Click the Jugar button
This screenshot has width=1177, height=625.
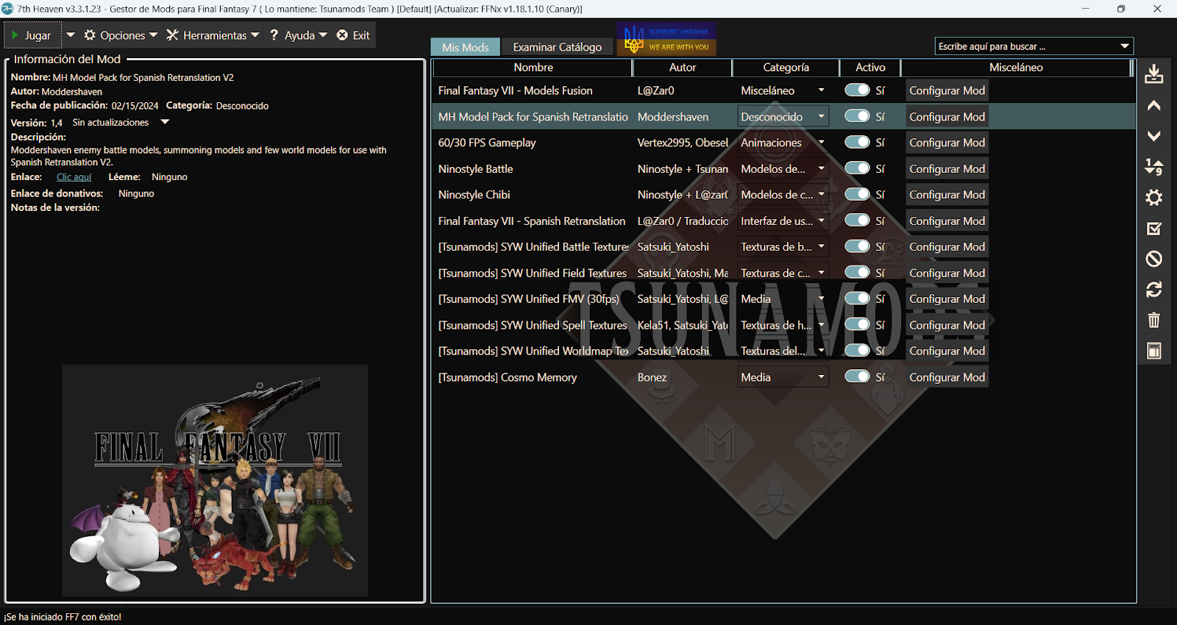pos(32,35)
